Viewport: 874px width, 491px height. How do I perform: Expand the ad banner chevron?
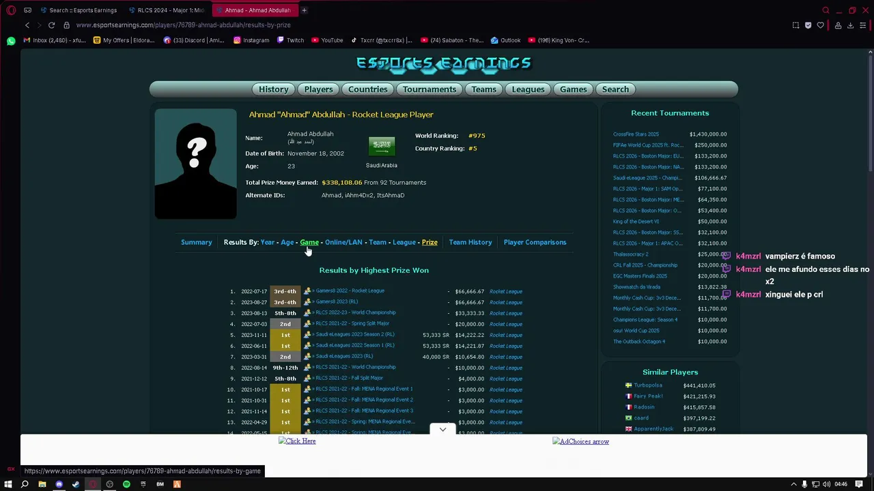point(442,429)
